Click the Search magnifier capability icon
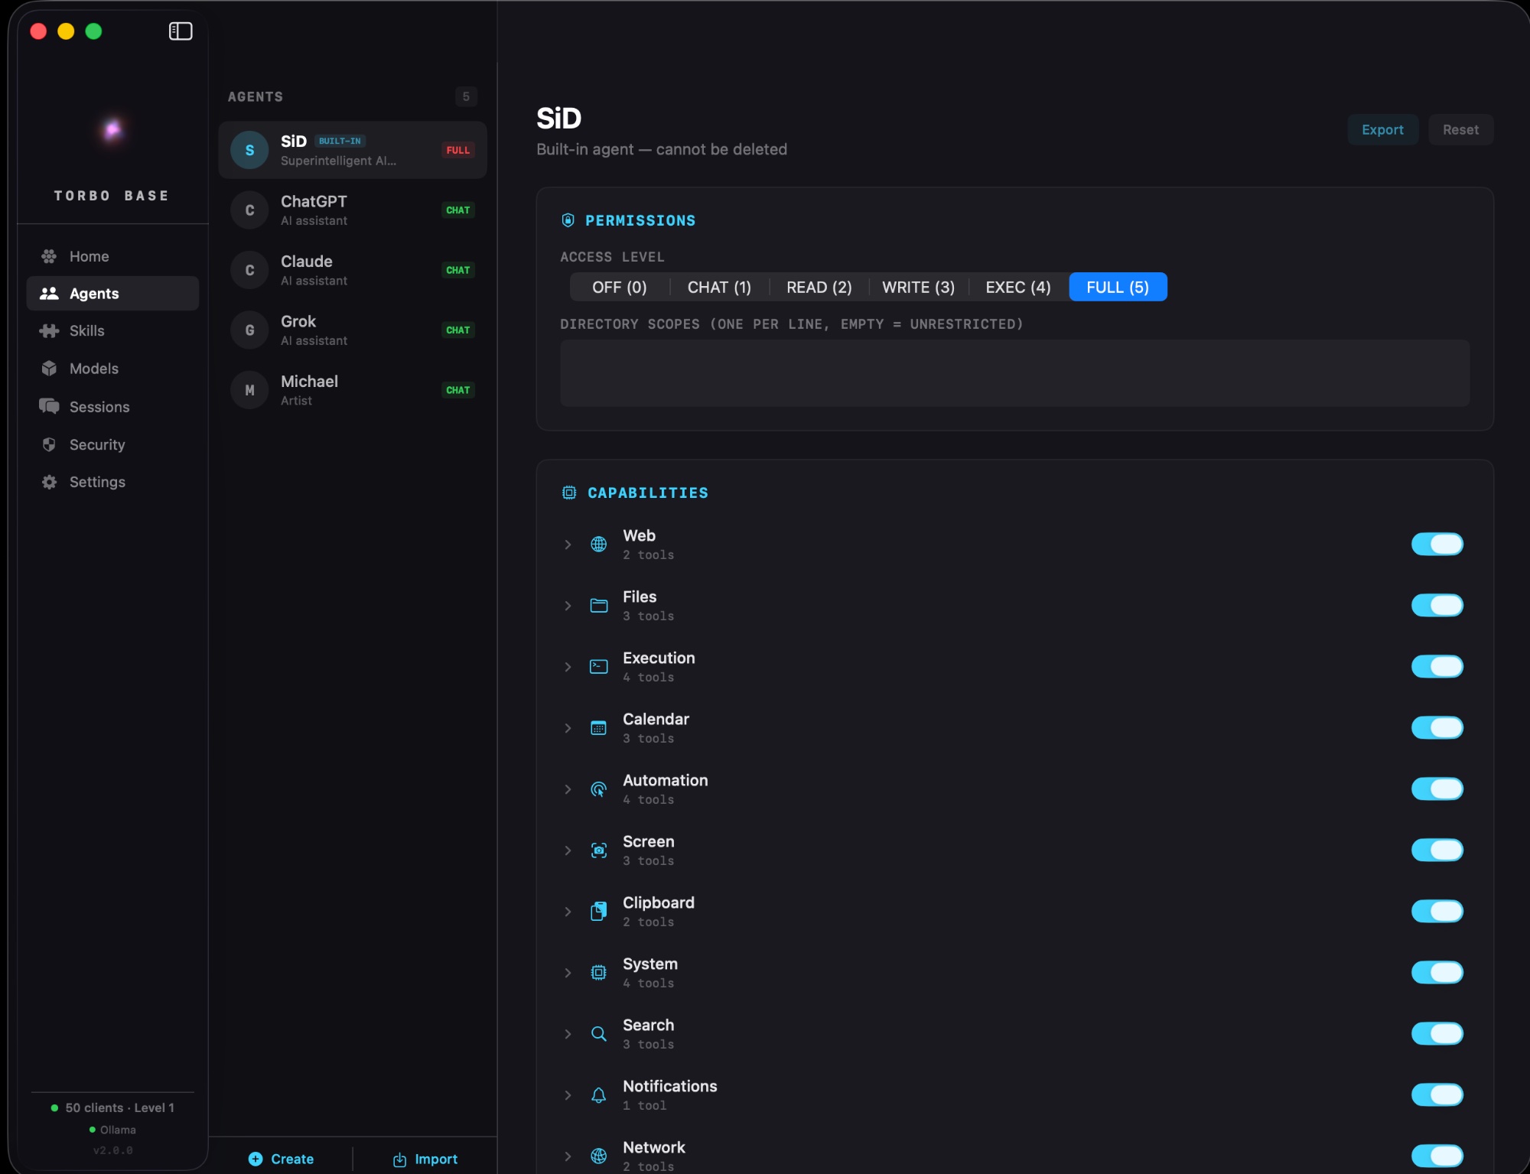Screen dimensions: 1530x1174 [x=600, y=1033]
